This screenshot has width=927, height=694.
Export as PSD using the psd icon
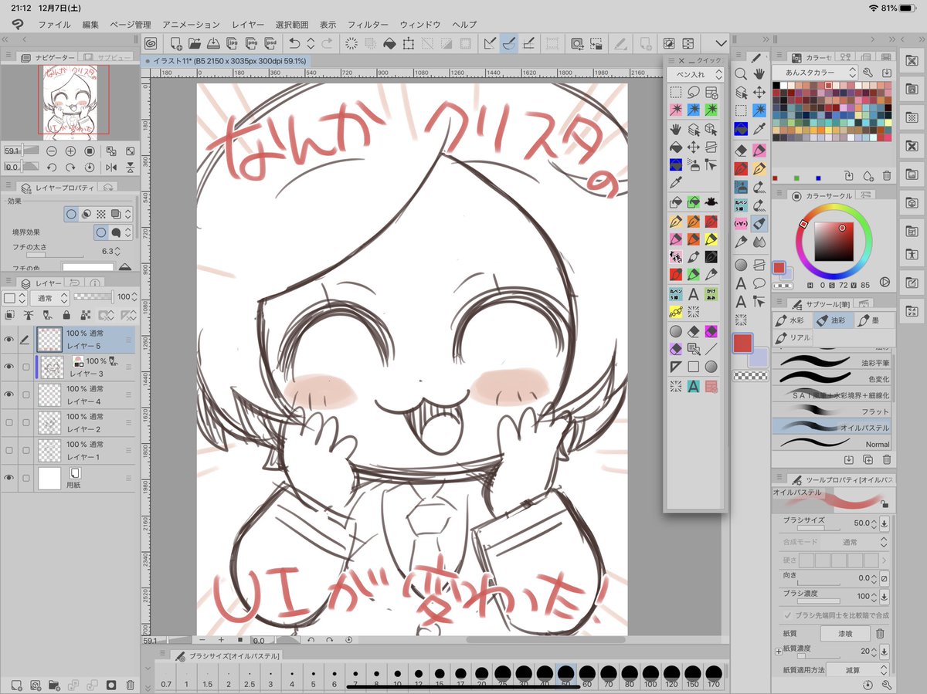(x=270, y=43)
